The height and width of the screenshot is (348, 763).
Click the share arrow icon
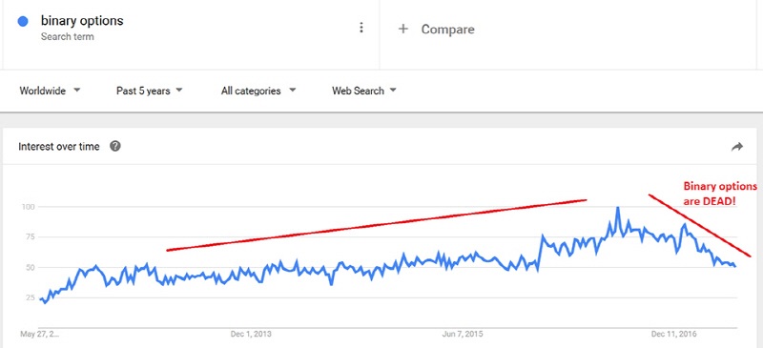(737, 147)
